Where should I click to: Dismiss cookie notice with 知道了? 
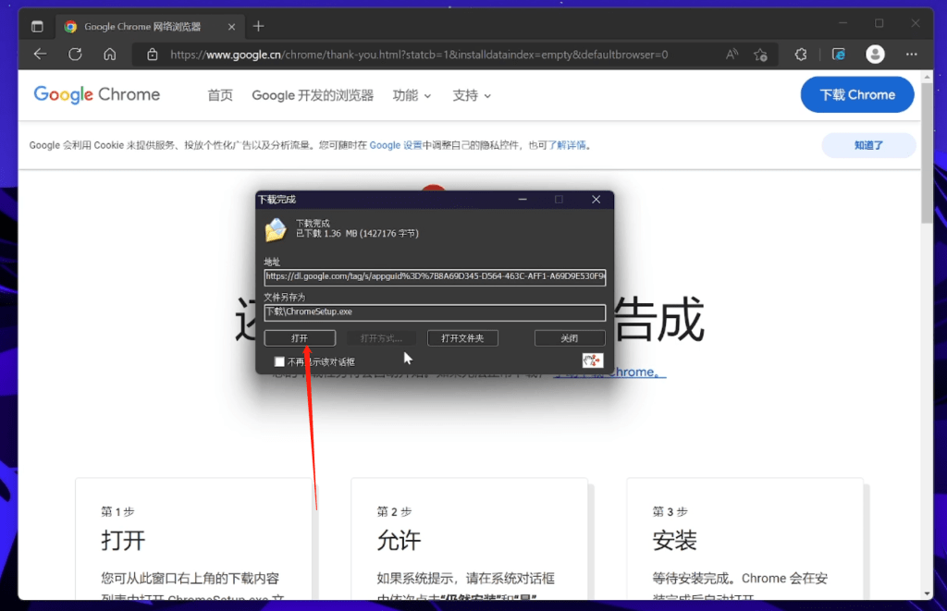(868, 145)
